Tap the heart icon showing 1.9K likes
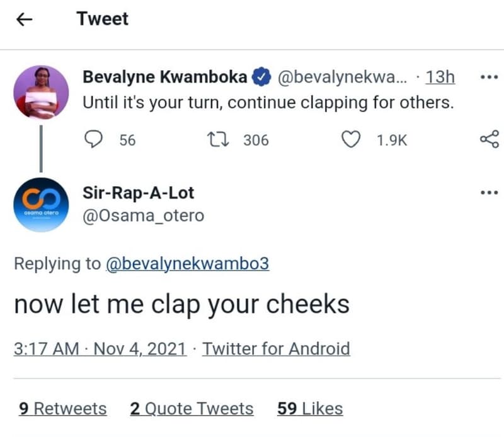This screenshot has width=504, height=437. [x=351, y=140]
